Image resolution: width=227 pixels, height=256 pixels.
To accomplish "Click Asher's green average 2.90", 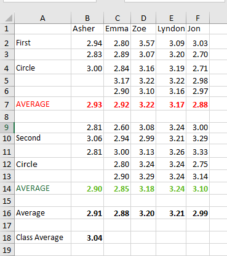I will (x=87, y=188).
